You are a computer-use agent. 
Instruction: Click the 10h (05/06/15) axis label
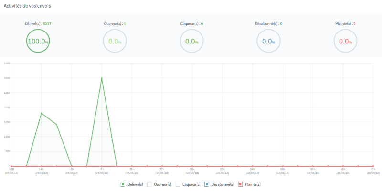pyautogui.click(x=343, y=171)
